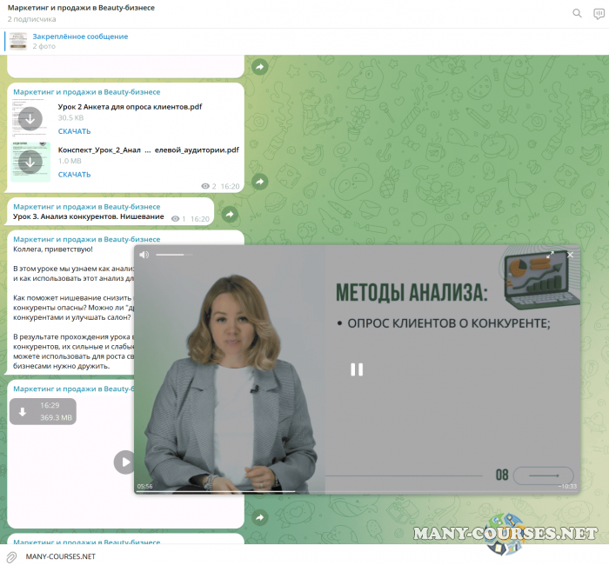
Task: Open the channel's three-dot options menu
Action: tap(597, 13)
